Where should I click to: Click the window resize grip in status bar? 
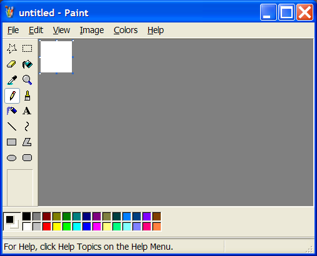(x=310, y=249)
